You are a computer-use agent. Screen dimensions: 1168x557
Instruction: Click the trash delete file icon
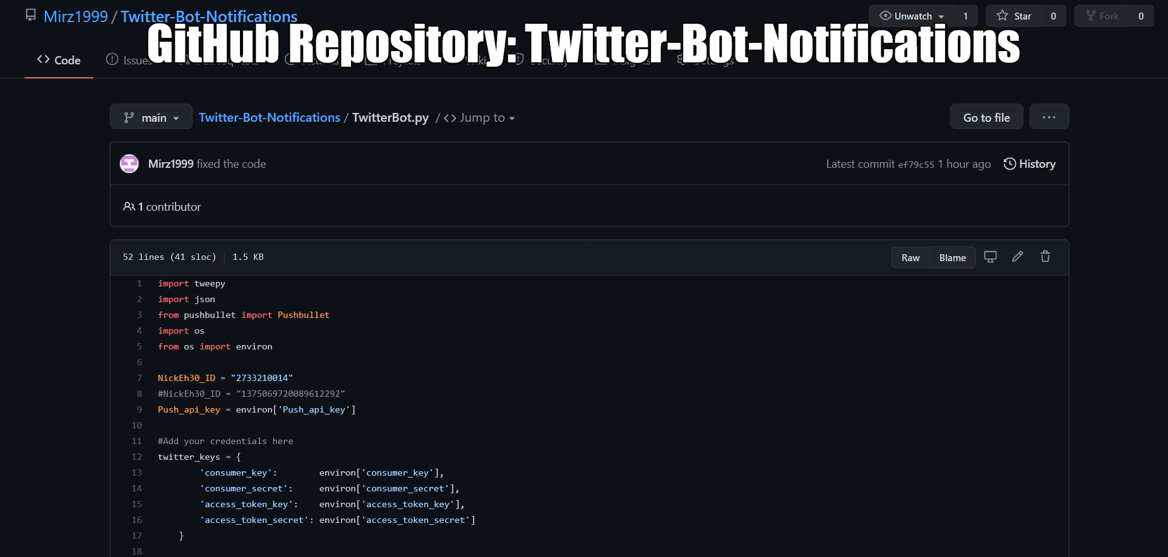tap(1045, 257)
